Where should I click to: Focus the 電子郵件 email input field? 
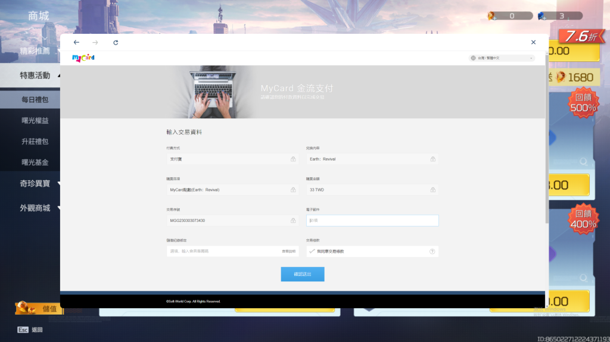point(372,220)
